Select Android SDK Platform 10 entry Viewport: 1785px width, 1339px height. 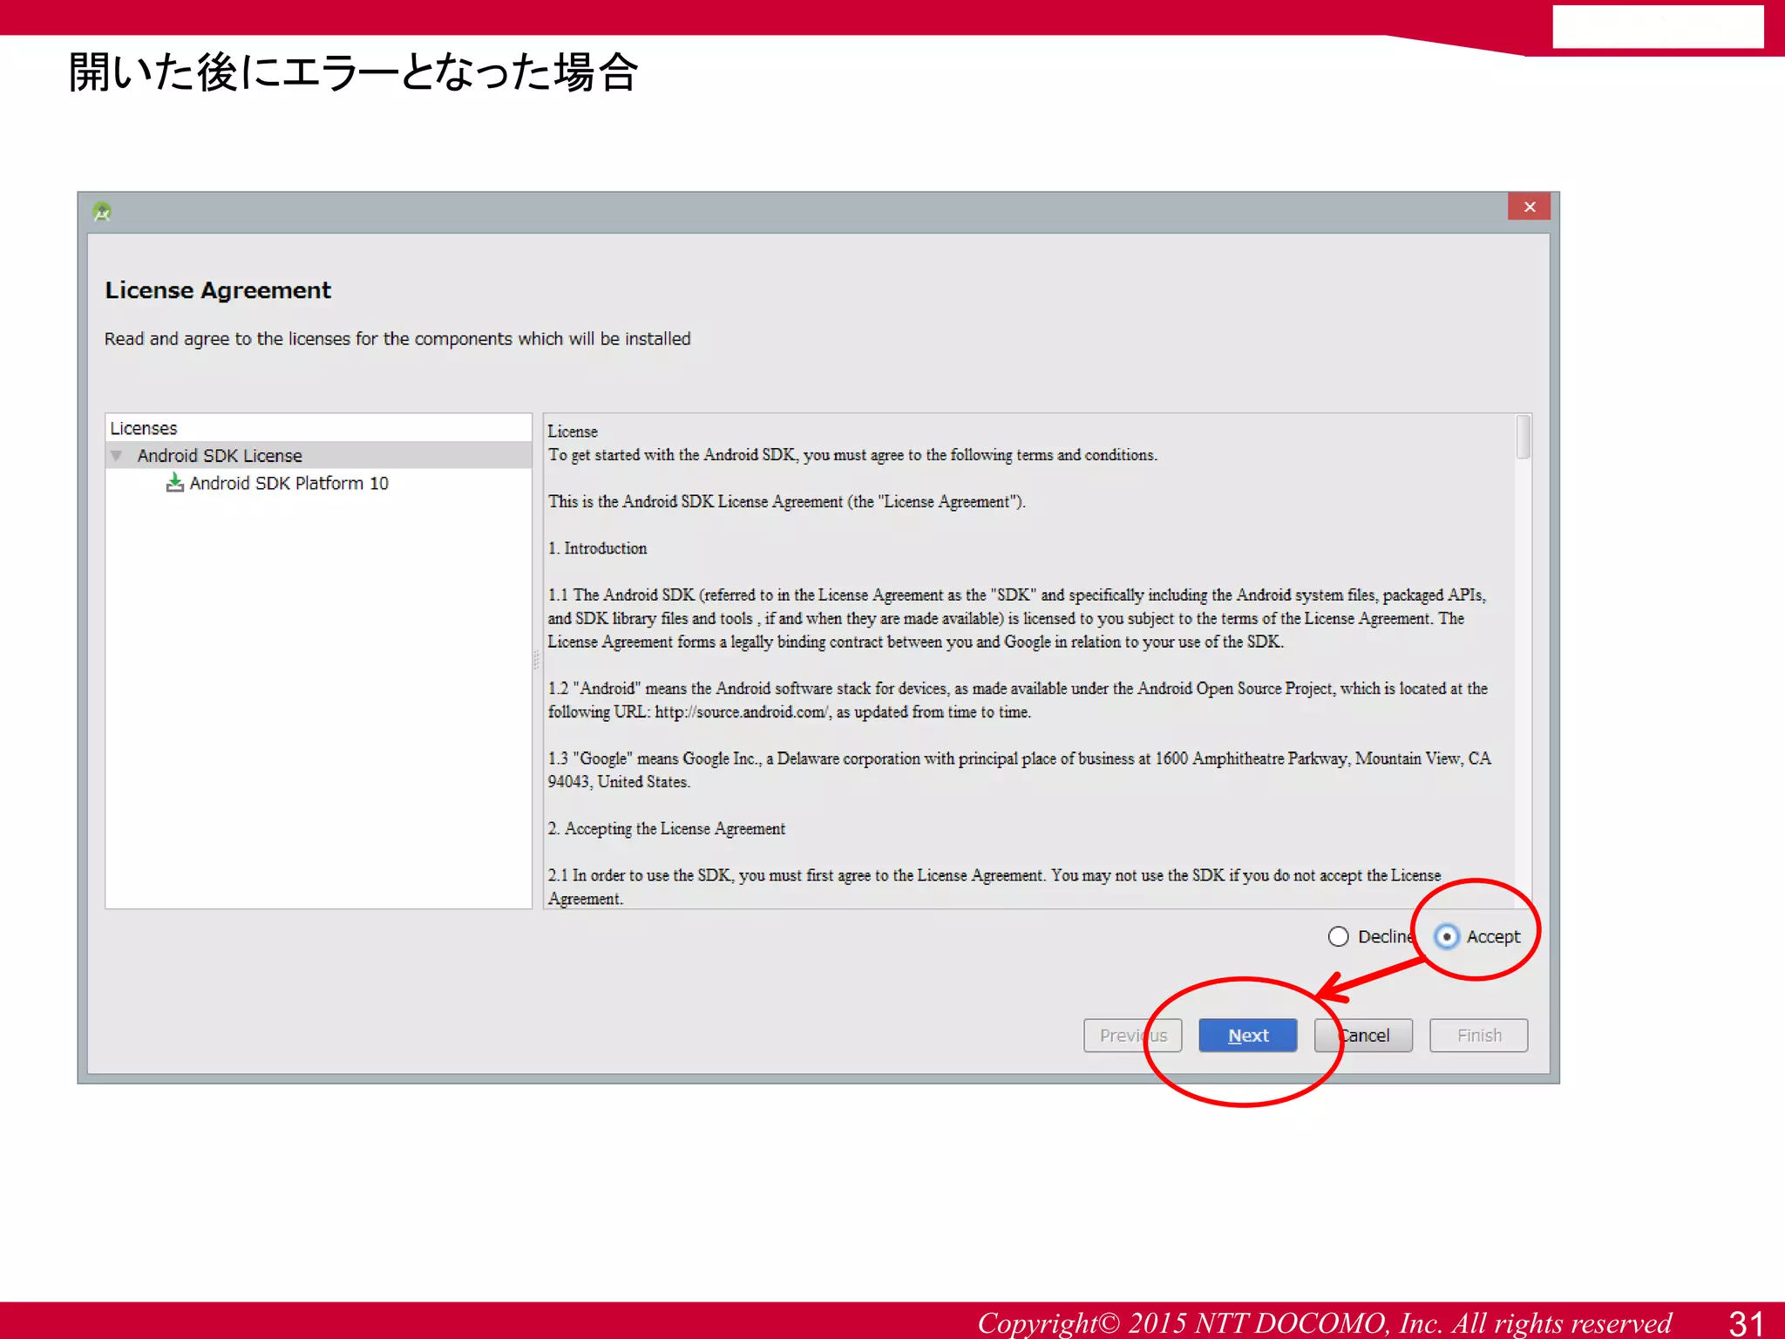pyautogui.click(x=288, y=483)
